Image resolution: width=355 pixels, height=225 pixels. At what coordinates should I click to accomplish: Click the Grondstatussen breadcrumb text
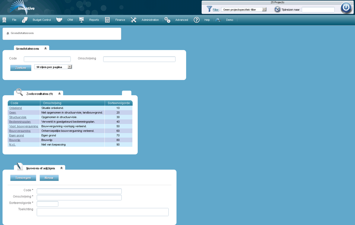(22, 33)
